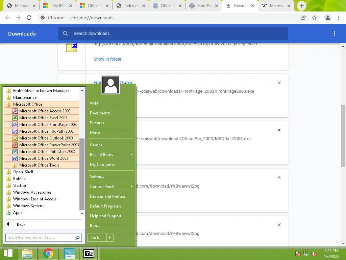Screen dimensions: 346x260
Task: Expand the Open-Shell folder
Action: click(x=42, y=172)
